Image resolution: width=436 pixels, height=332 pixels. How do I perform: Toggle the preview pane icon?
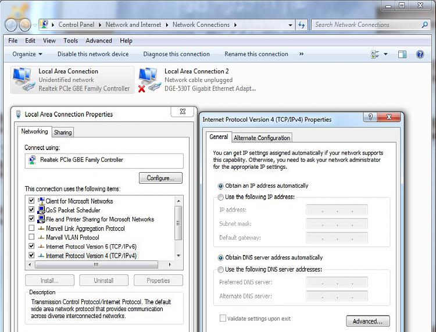click(x=402, y=54)
